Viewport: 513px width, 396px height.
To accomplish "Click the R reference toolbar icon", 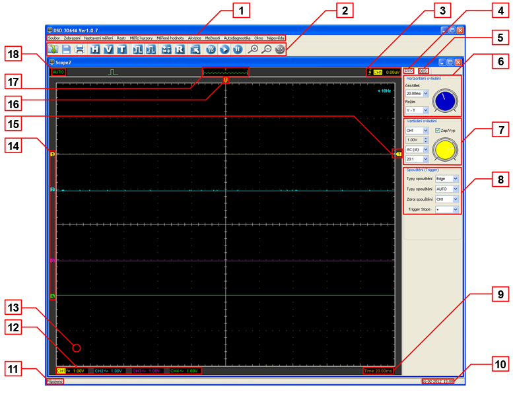I will pyautogui.click(x=179, y=49).
